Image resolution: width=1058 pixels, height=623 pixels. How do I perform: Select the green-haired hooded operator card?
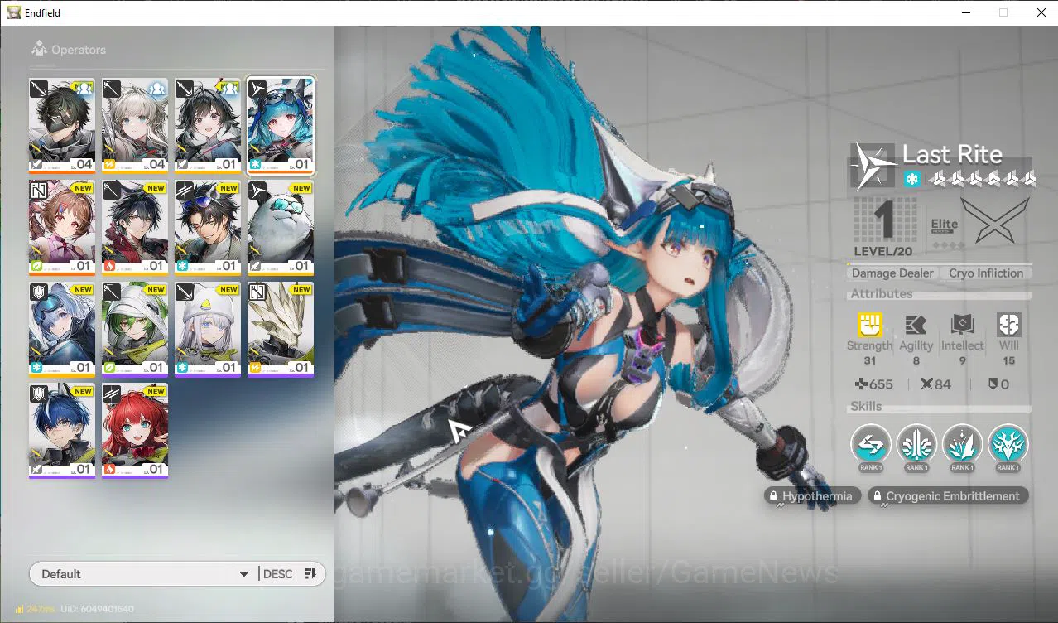point(135,330)
